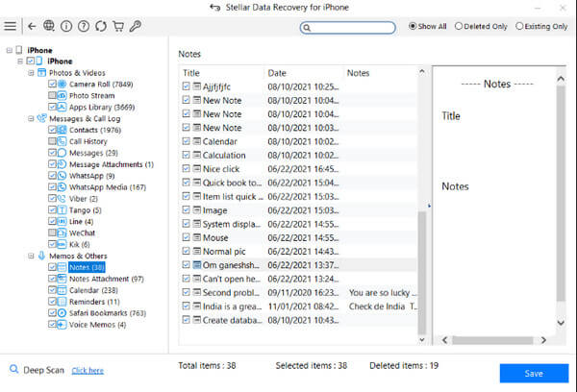The image size is (577, 392).
Task: Click the notes list scroll up arrow
Action: coord(422,71)
